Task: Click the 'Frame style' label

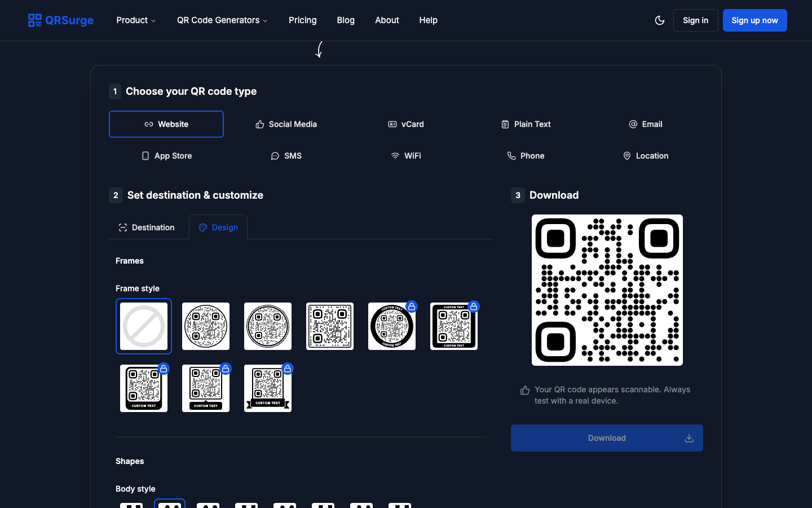Action: tap(138, 288)
